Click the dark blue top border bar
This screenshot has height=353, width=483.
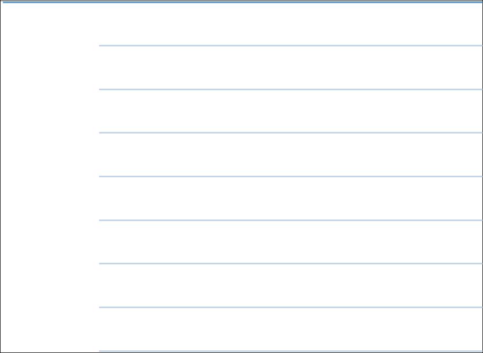click(x=243, y=3)
